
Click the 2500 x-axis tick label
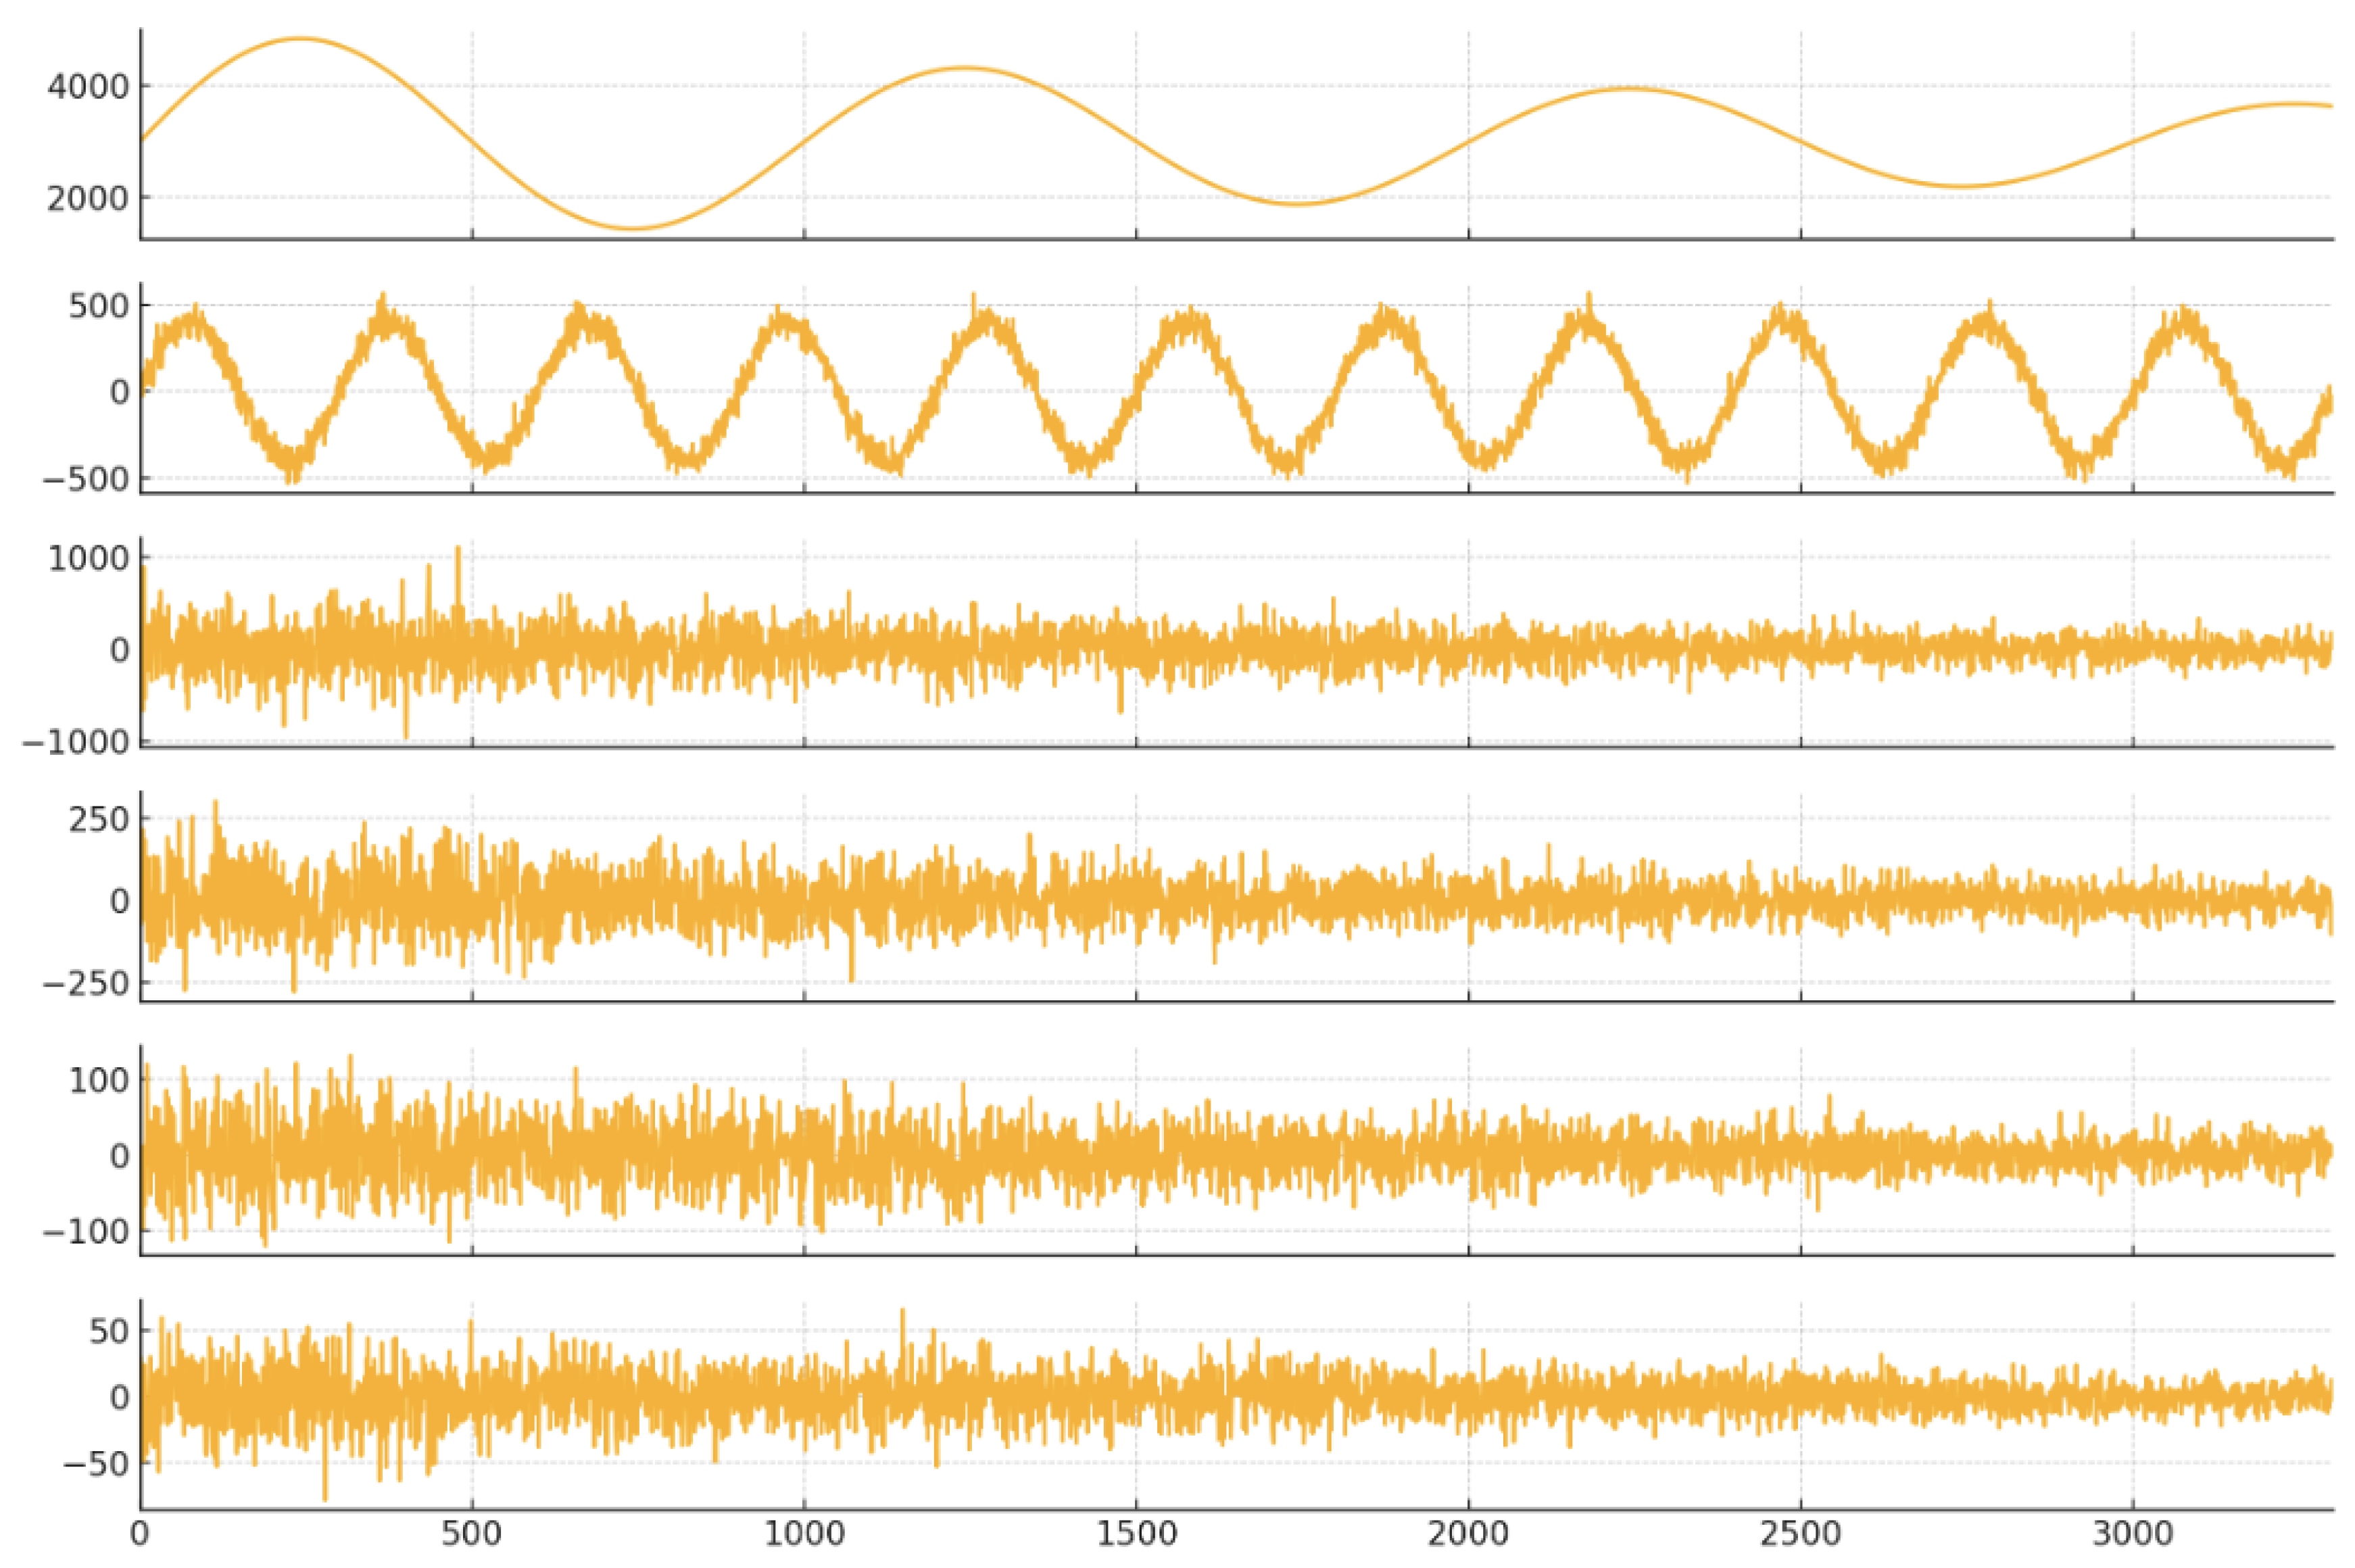pyautogui.click(x=1800, y=1534)
